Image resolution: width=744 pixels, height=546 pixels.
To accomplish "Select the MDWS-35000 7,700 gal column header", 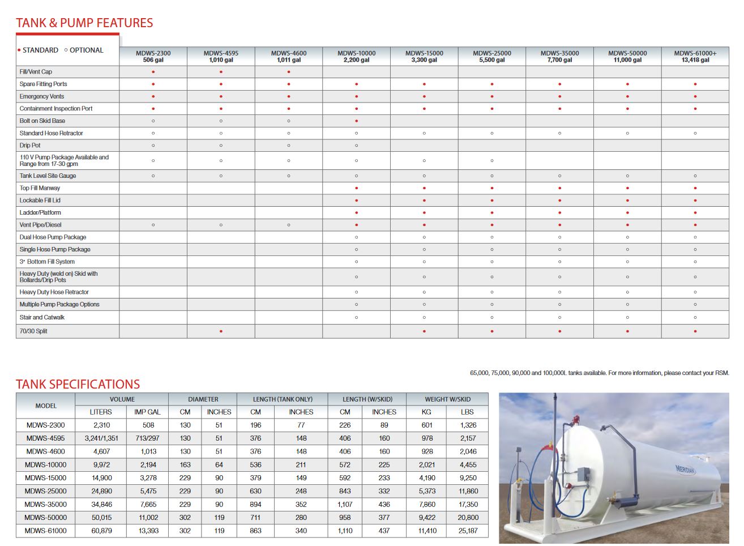I will click(559, 57).
